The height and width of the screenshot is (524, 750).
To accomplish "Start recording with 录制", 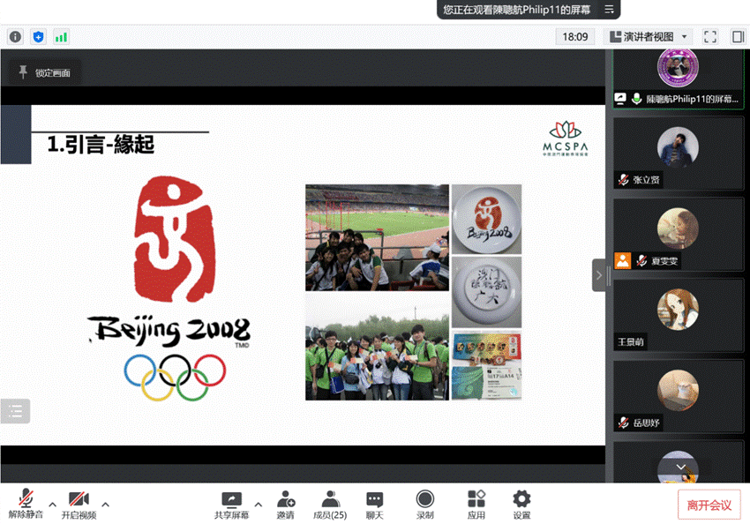I will click(x=424, y=505).
